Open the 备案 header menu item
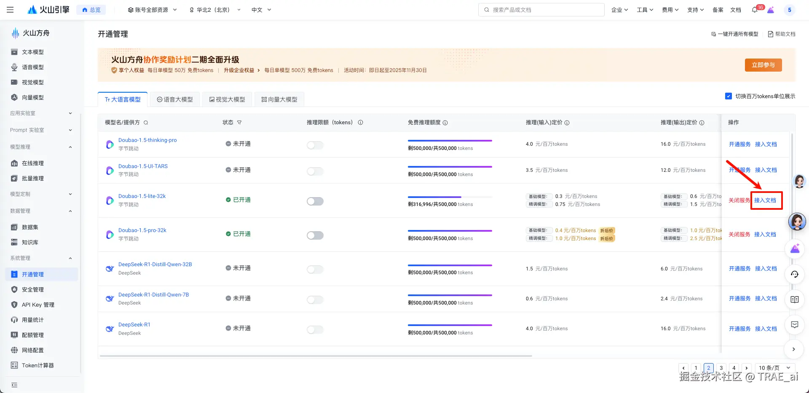The image size is (809, 393). click(x=718, y=10)
